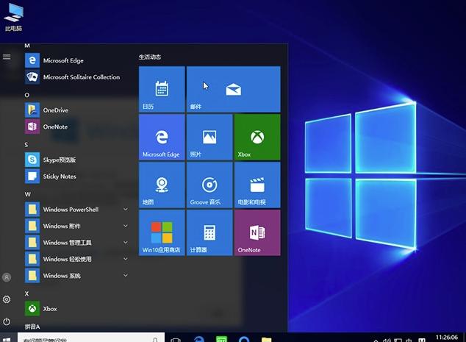Click the letter O section header
Image resolution: width=466 pixels, height=342 pixels.
[26, 95]
